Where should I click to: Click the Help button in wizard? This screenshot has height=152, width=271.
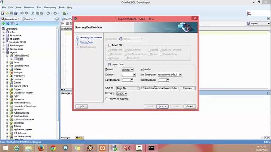pos(82,106)
